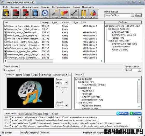Click the PLAY toolbar icon

point(45,14)
